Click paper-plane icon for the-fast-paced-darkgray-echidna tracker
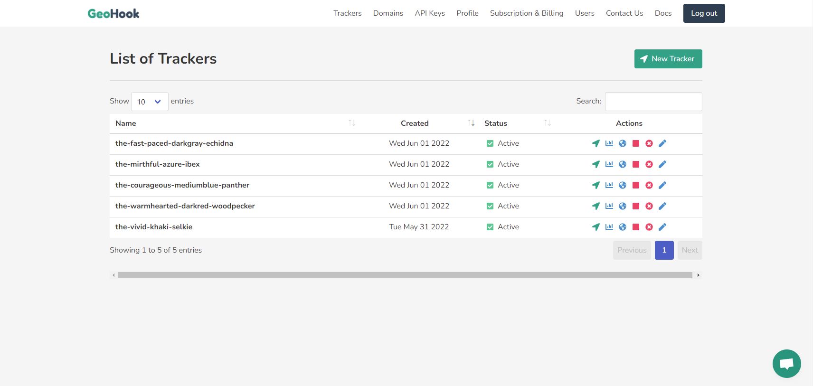This screenshot has width=813, height=386. [596, 143]
